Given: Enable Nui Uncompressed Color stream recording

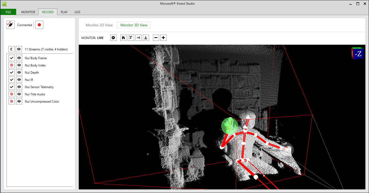Looking at the screenshot, I should pos(12,102).
